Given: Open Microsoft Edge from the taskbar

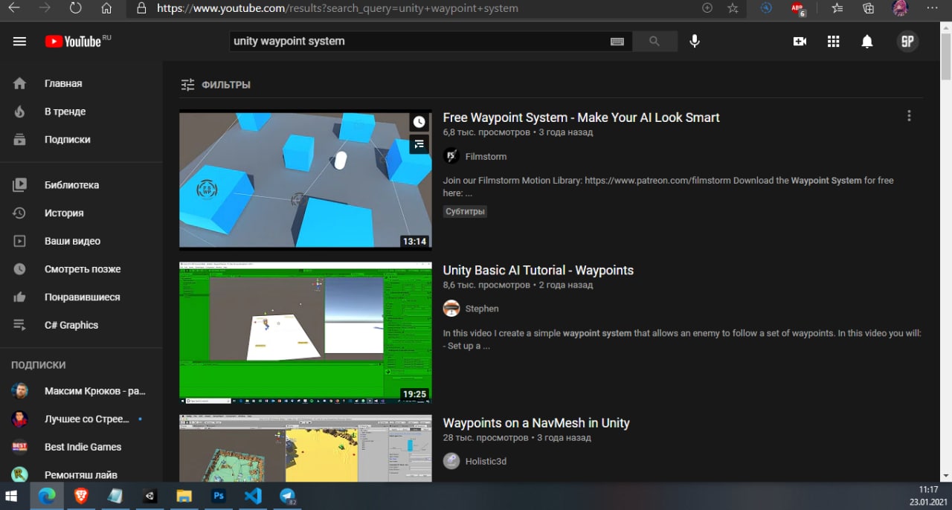Looking at the screenshot, I should [47, 496].
